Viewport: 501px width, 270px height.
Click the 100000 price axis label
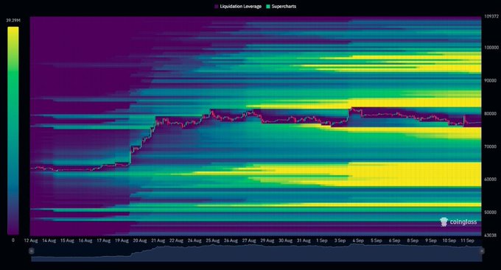tap(491, 48)
